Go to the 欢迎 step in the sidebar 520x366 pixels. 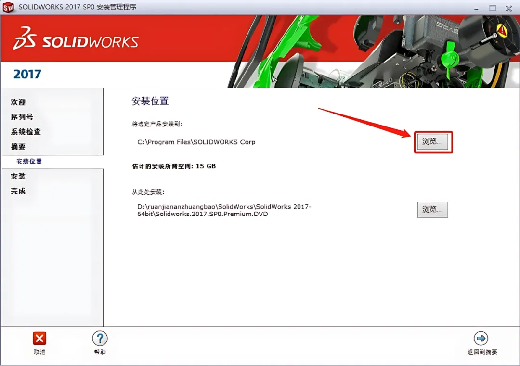[x=18, y=102]
